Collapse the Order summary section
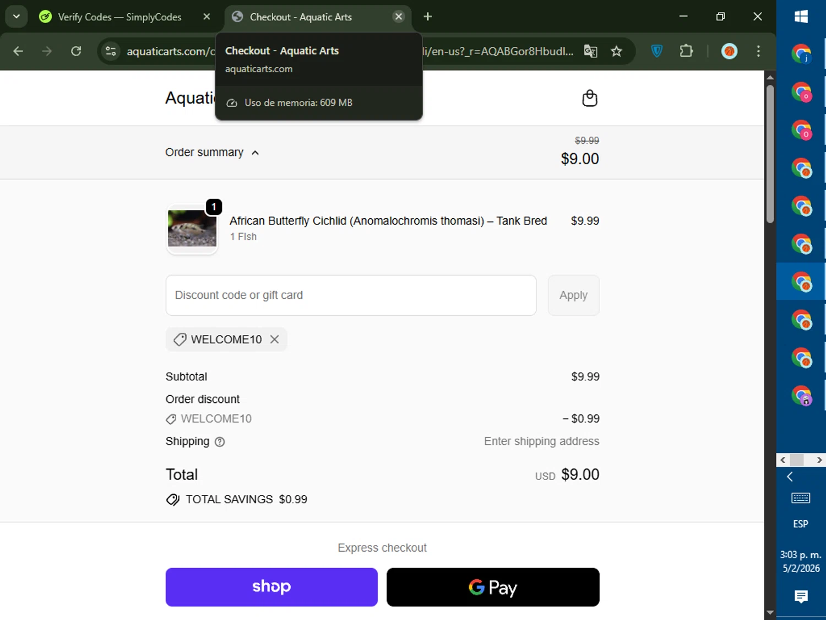 (x=212, y=153)
